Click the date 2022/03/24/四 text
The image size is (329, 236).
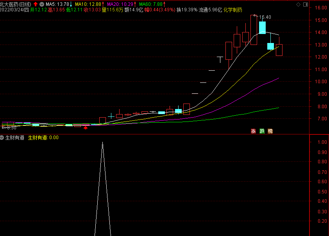[14, 10]
